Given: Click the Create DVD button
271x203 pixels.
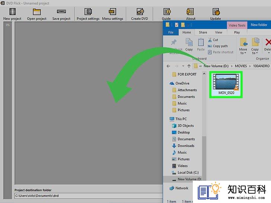Looking at the screenshot, I should click(x=140, y=14).
